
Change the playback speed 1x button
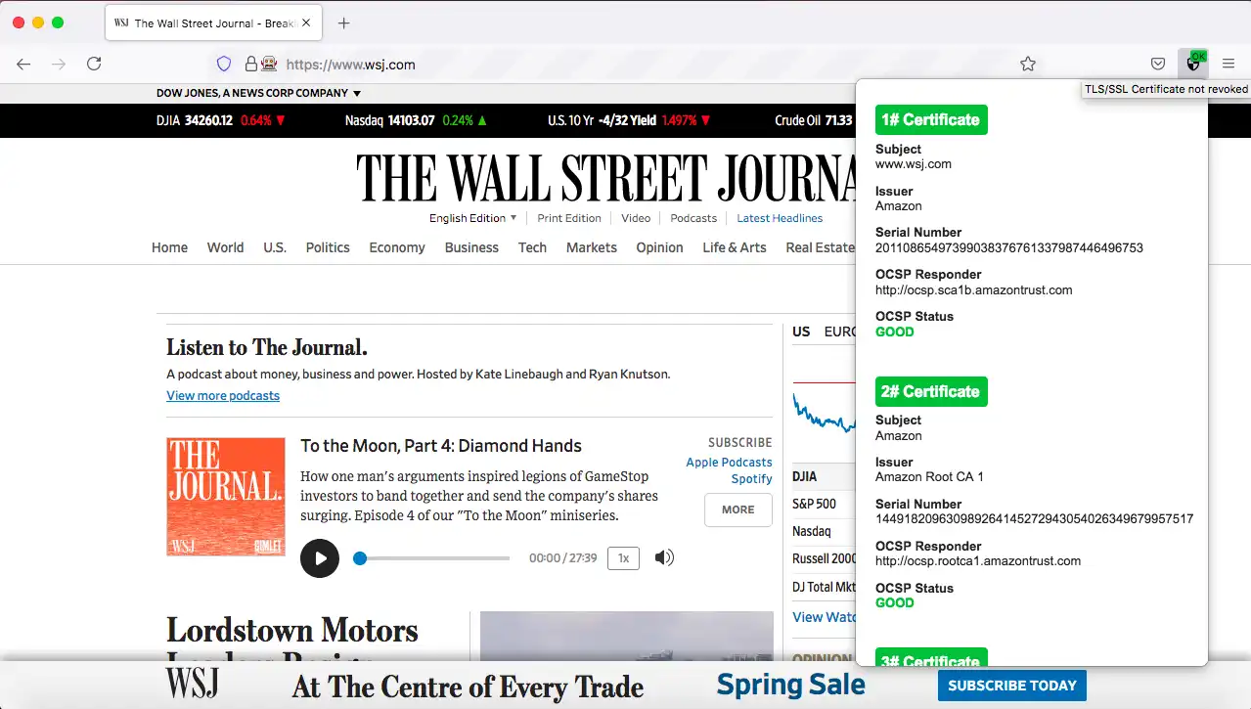tap(623, 558)
